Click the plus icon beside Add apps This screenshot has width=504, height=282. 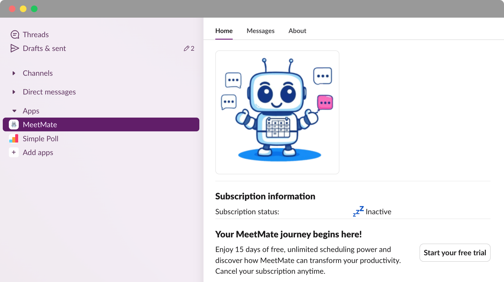pyautogui.click(x=14, y=152)
